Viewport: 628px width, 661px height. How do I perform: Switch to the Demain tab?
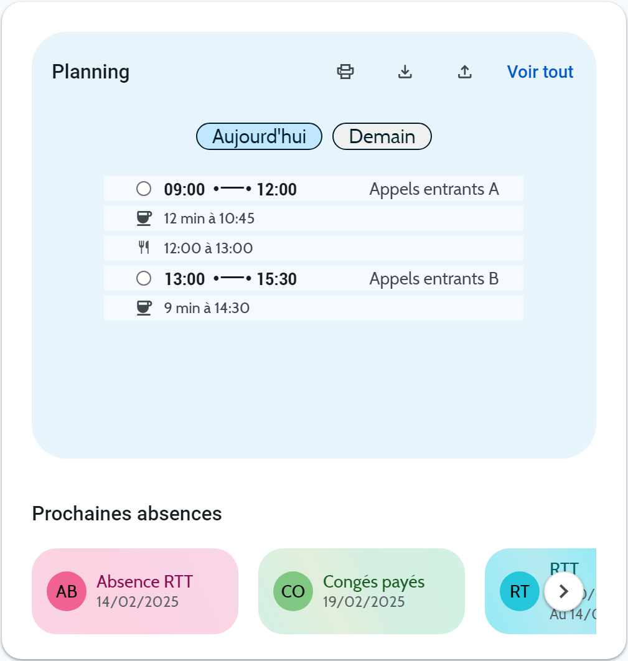point(382,136)
